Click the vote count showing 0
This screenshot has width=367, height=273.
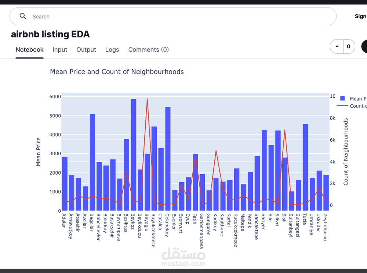click(349, 46)
